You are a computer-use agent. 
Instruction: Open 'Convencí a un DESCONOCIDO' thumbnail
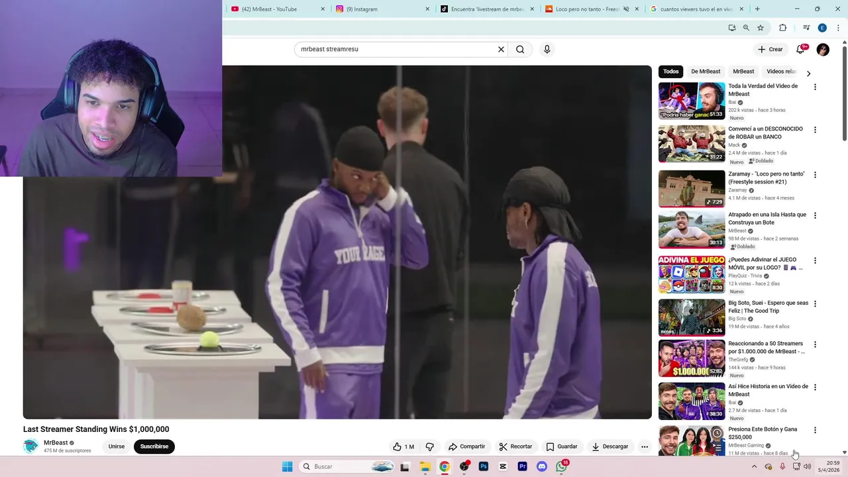pyautogui.click(x=692, y=144)
